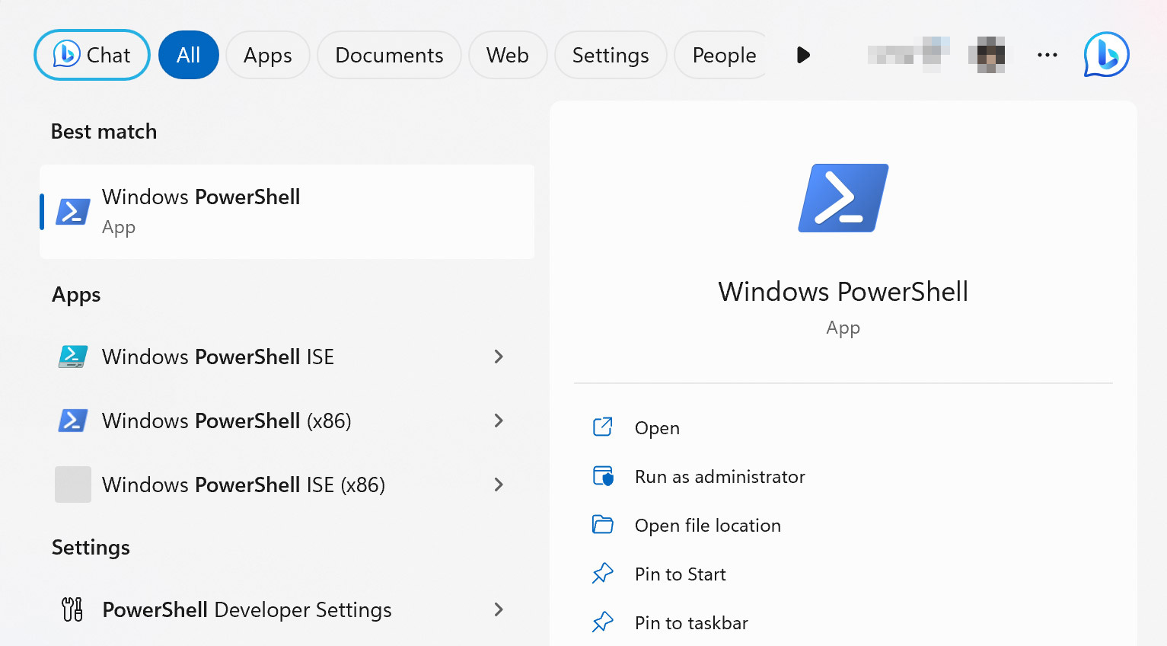Click the large PowerShell logo in preview
This screenshot has height=646, width=1167.
point(843,198)
